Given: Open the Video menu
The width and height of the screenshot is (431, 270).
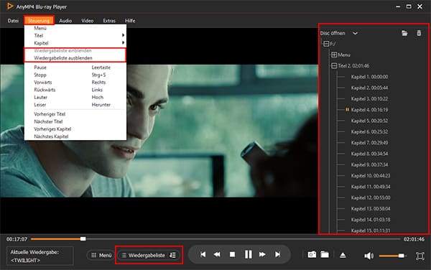Looking at the screenshot, I should (88, 21).
